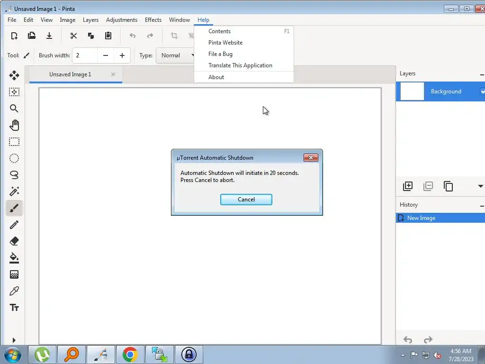Click the Crop to Selection icon

[x=174, y=36]
